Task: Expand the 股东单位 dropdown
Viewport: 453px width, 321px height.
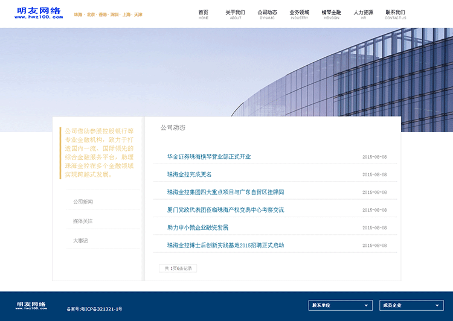Action: click(x=340, y=305)
